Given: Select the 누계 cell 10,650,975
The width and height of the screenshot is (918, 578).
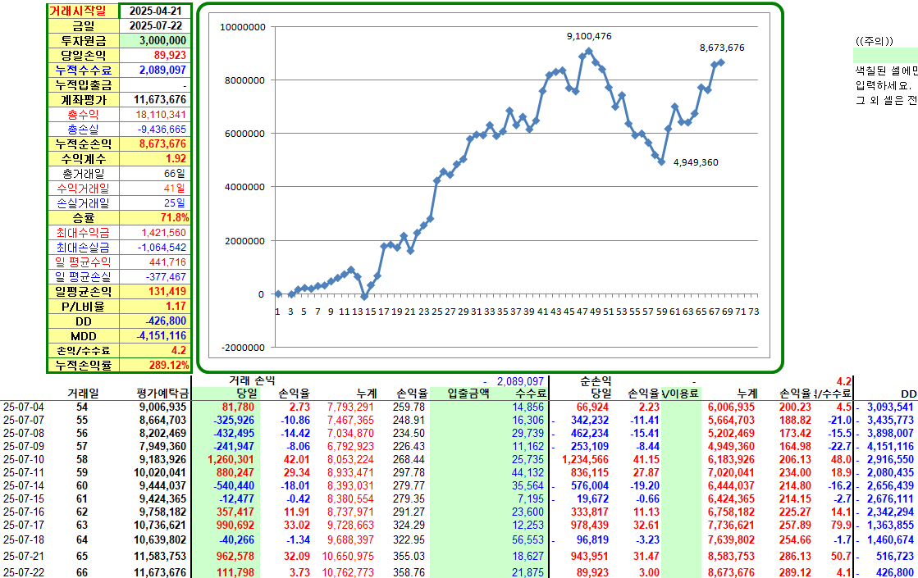Looking at the screenshot, I should coord(348,557).
